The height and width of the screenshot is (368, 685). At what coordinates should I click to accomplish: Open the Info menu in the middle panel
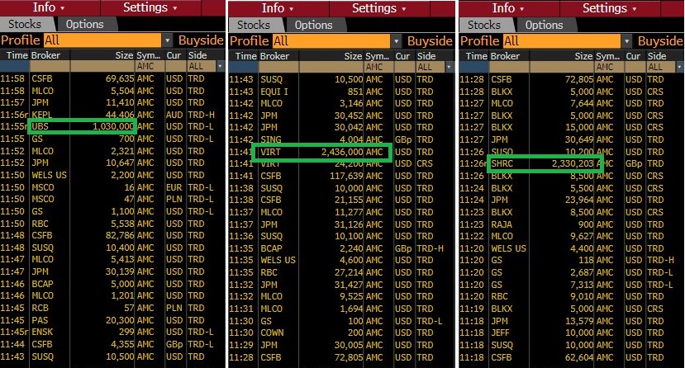click(278, 8)
